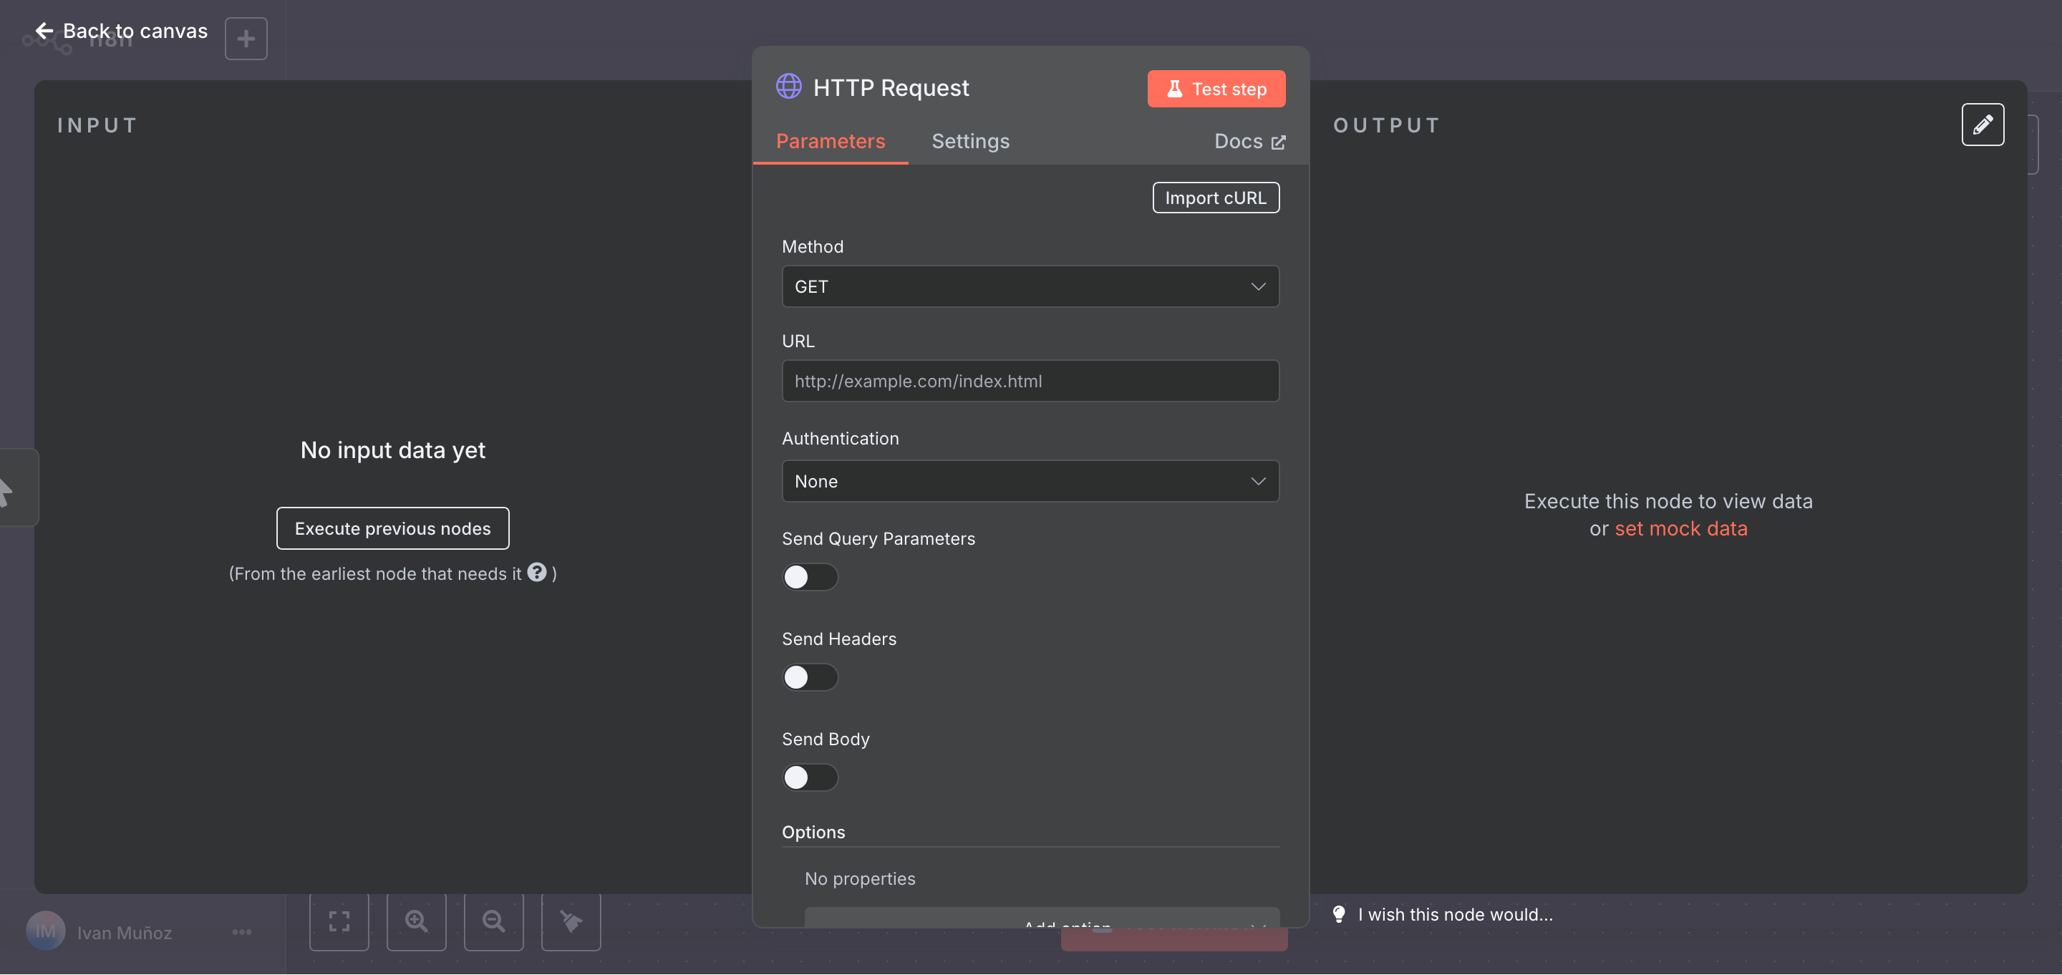Enable Send Query Parameters toggle

(809, 576)
